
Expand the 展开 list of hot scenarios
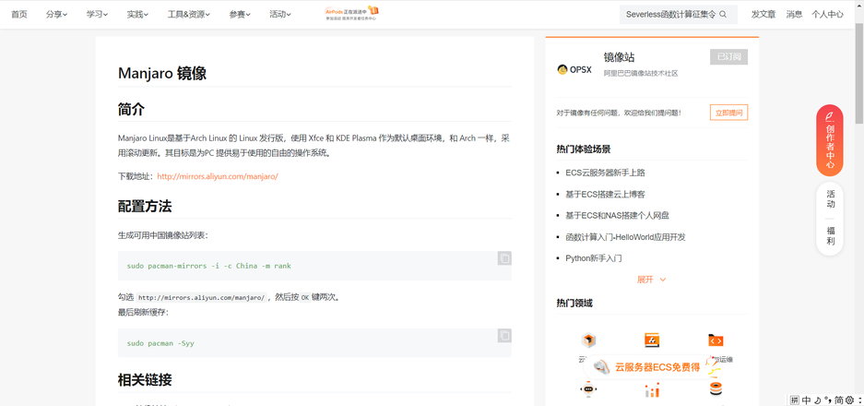652,280
